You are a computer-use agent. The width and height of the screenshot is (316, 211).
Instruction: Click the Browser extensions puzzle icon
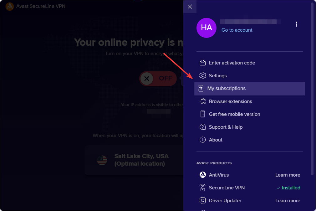(203, 101)
